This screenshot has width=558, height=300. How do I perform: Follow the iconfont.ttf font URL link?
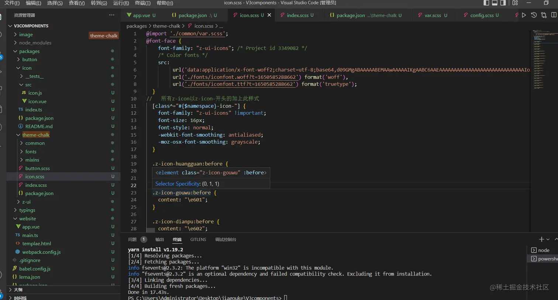(240, 84)
